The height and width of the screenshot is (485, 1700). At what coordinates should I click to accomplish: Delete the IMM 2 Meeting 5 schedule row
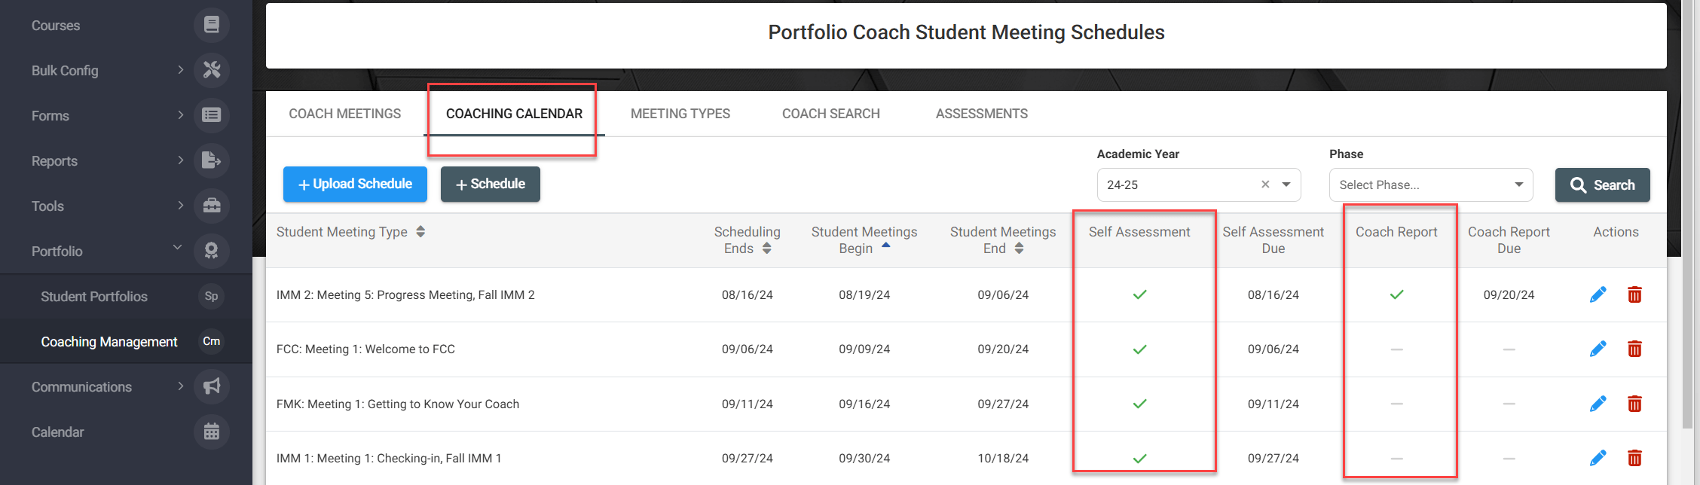tap(1634, 294)
